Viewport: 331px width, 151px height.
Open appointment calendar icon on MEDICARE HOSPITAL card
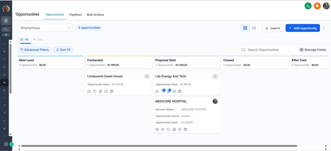pos(185,129)
